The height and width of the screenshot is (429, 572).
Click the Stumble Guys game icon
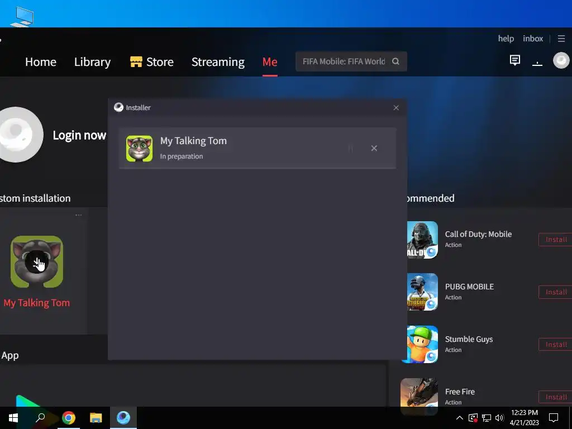pyautogui.click(x=421, y=344)
